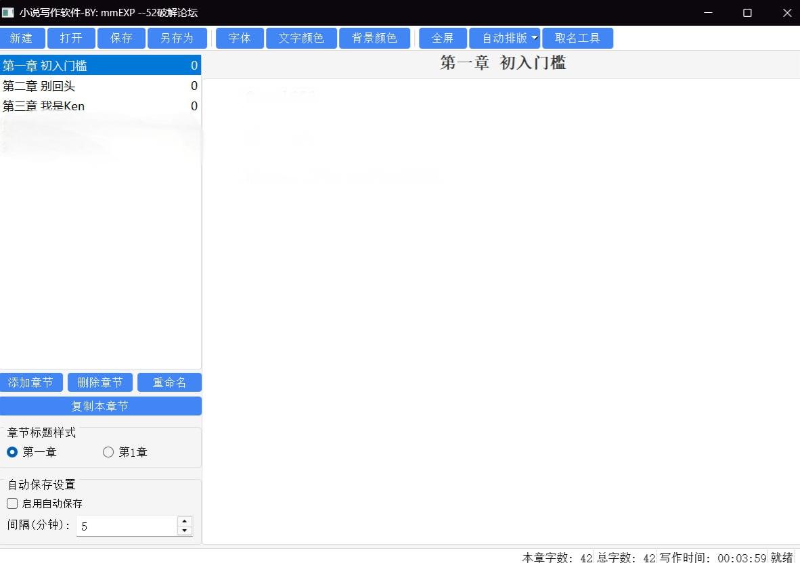Viewport: 800px width, 563px height.
Task: Expand the 自动排版 dropdown arrow
Action: point(534,39)
